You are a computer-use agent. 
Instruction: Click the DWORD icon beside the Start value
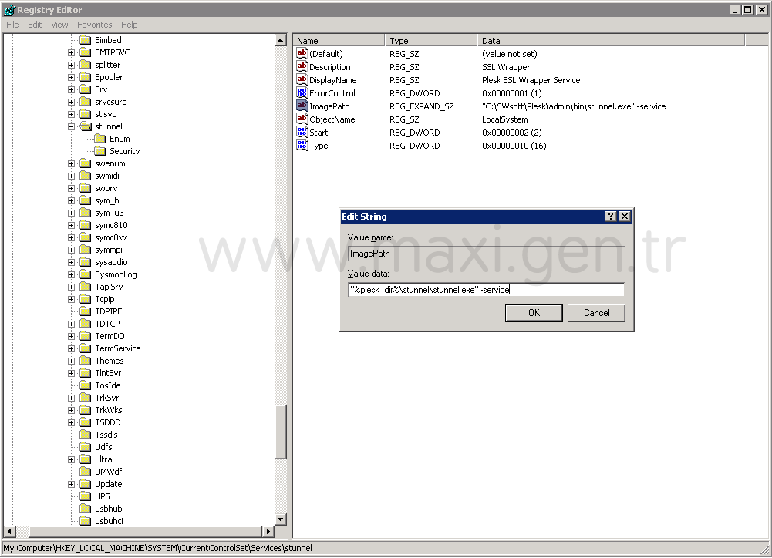(x=302, y=132)
